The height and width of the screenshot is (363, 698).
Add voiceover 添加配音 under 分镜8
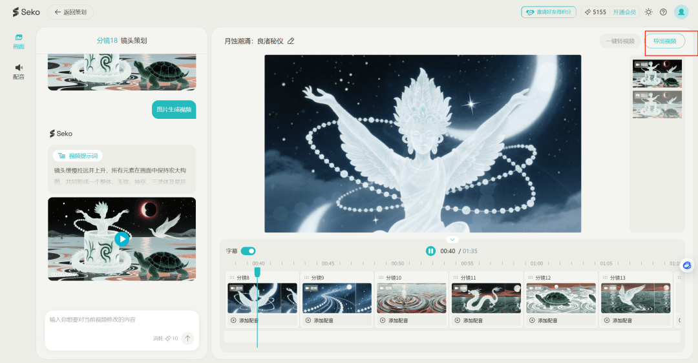point(244,320)
